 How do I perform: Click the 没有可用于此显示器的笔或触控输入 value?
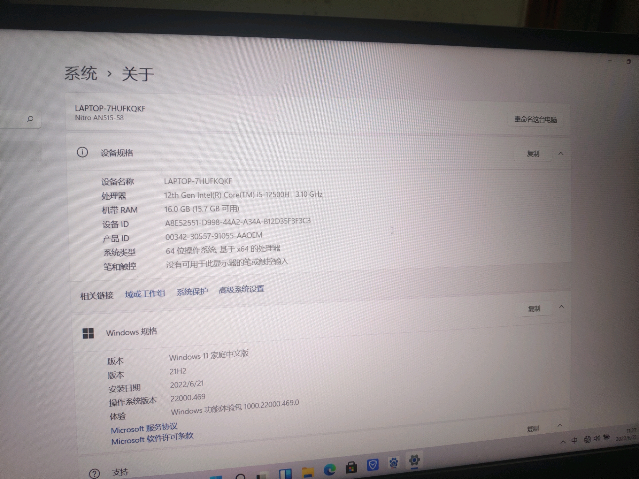pos(227,263)
